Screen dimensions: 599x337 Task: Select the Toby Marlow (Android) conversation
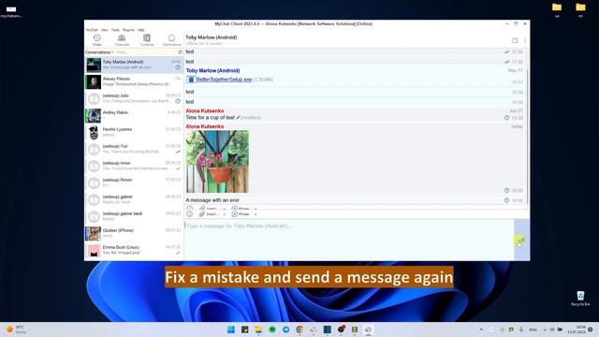tap(134, 65)
